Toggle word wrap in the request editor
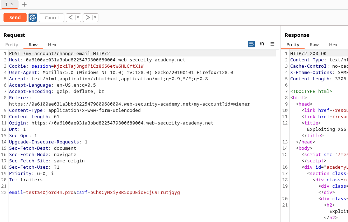Viewport: 348px width, 222px height. 251,44
